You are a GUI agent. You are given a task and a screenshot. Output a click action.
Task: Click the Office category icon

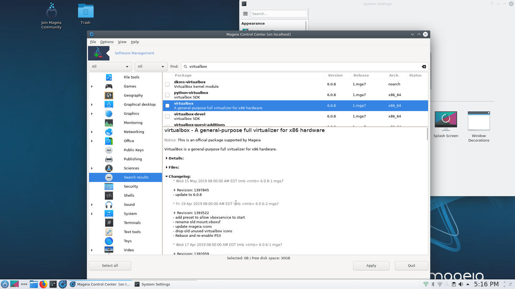(x=109, y=141)
